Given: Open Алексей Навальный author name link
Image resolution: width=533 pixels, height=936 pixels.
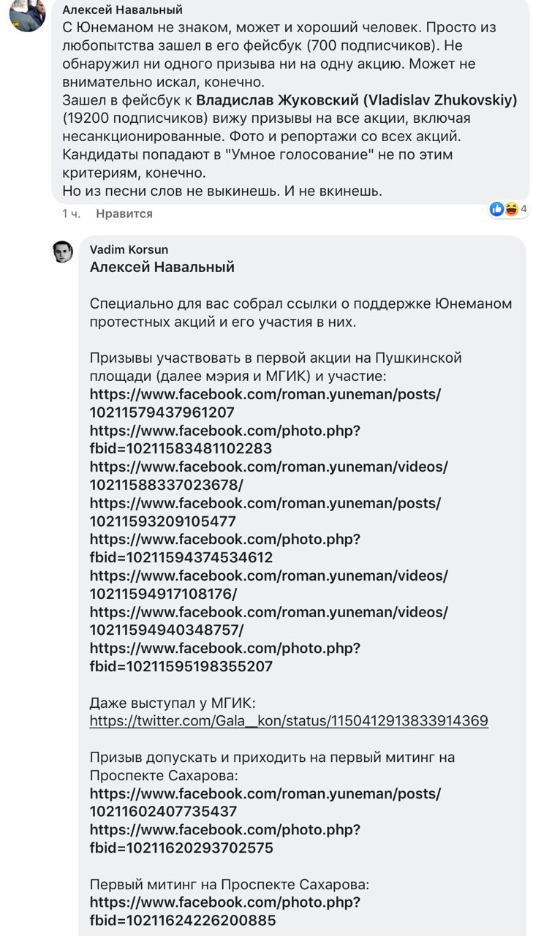Looking at the screenshot, I should (x=122, y=10).
